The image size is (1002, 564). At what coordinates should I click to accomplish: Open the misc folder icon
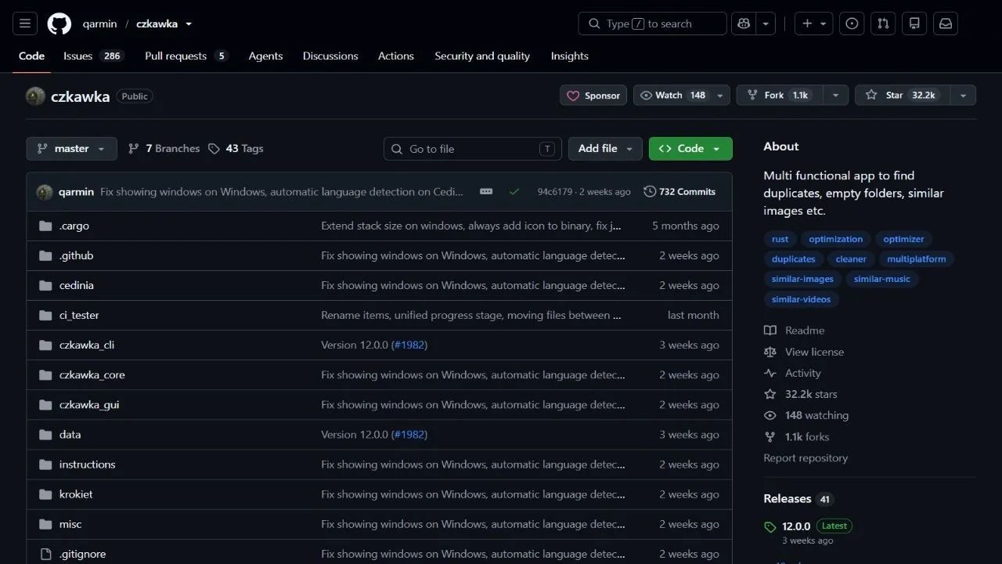(45, 524)
